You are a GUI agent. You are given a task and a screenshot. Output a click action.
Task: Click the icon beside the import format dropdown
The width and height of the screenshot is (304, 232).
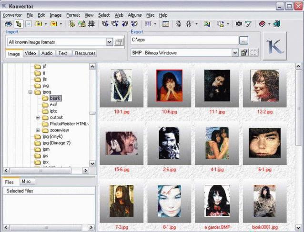[x=119, y=42]
